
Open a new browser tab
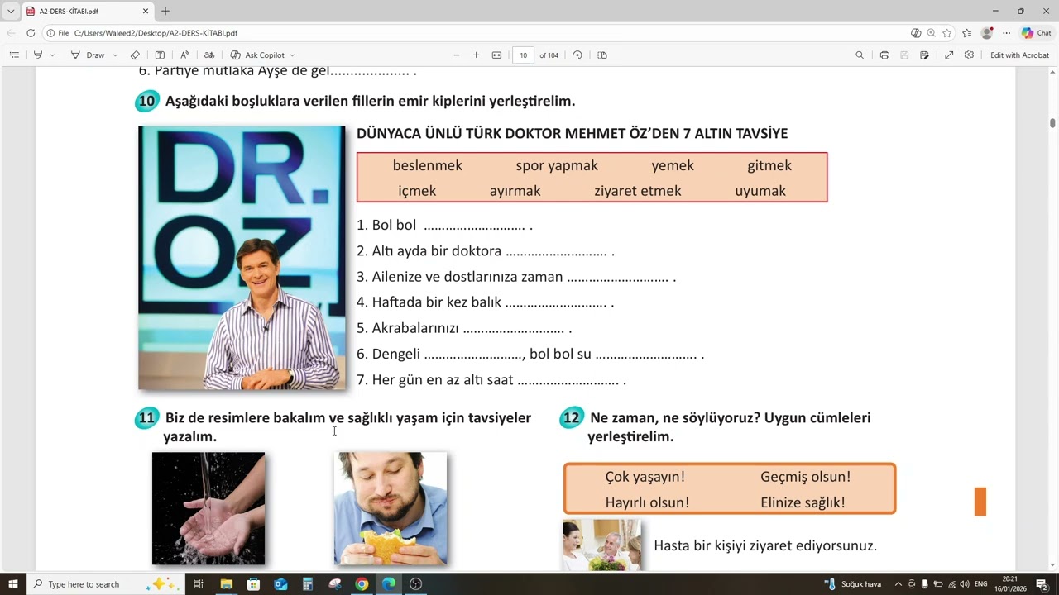pos(165,12)
